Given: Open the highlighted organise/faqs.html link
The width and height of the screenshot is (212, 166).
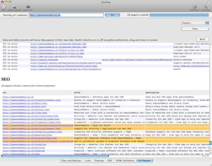Looking at the screenshot, I should [30, 138].
